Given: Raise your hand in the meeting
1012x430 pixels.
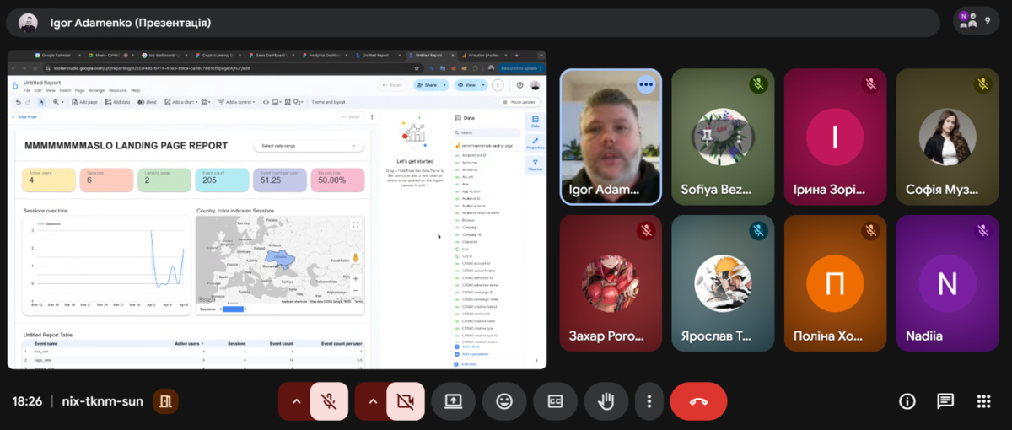Looking at the screenshot, I should 606,401.
